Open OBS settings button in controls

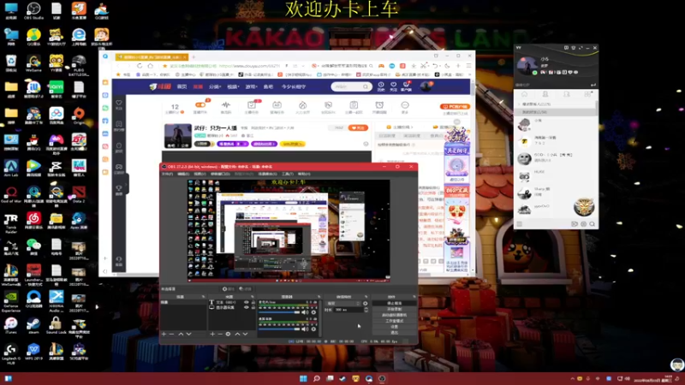(x=395, y=327)
